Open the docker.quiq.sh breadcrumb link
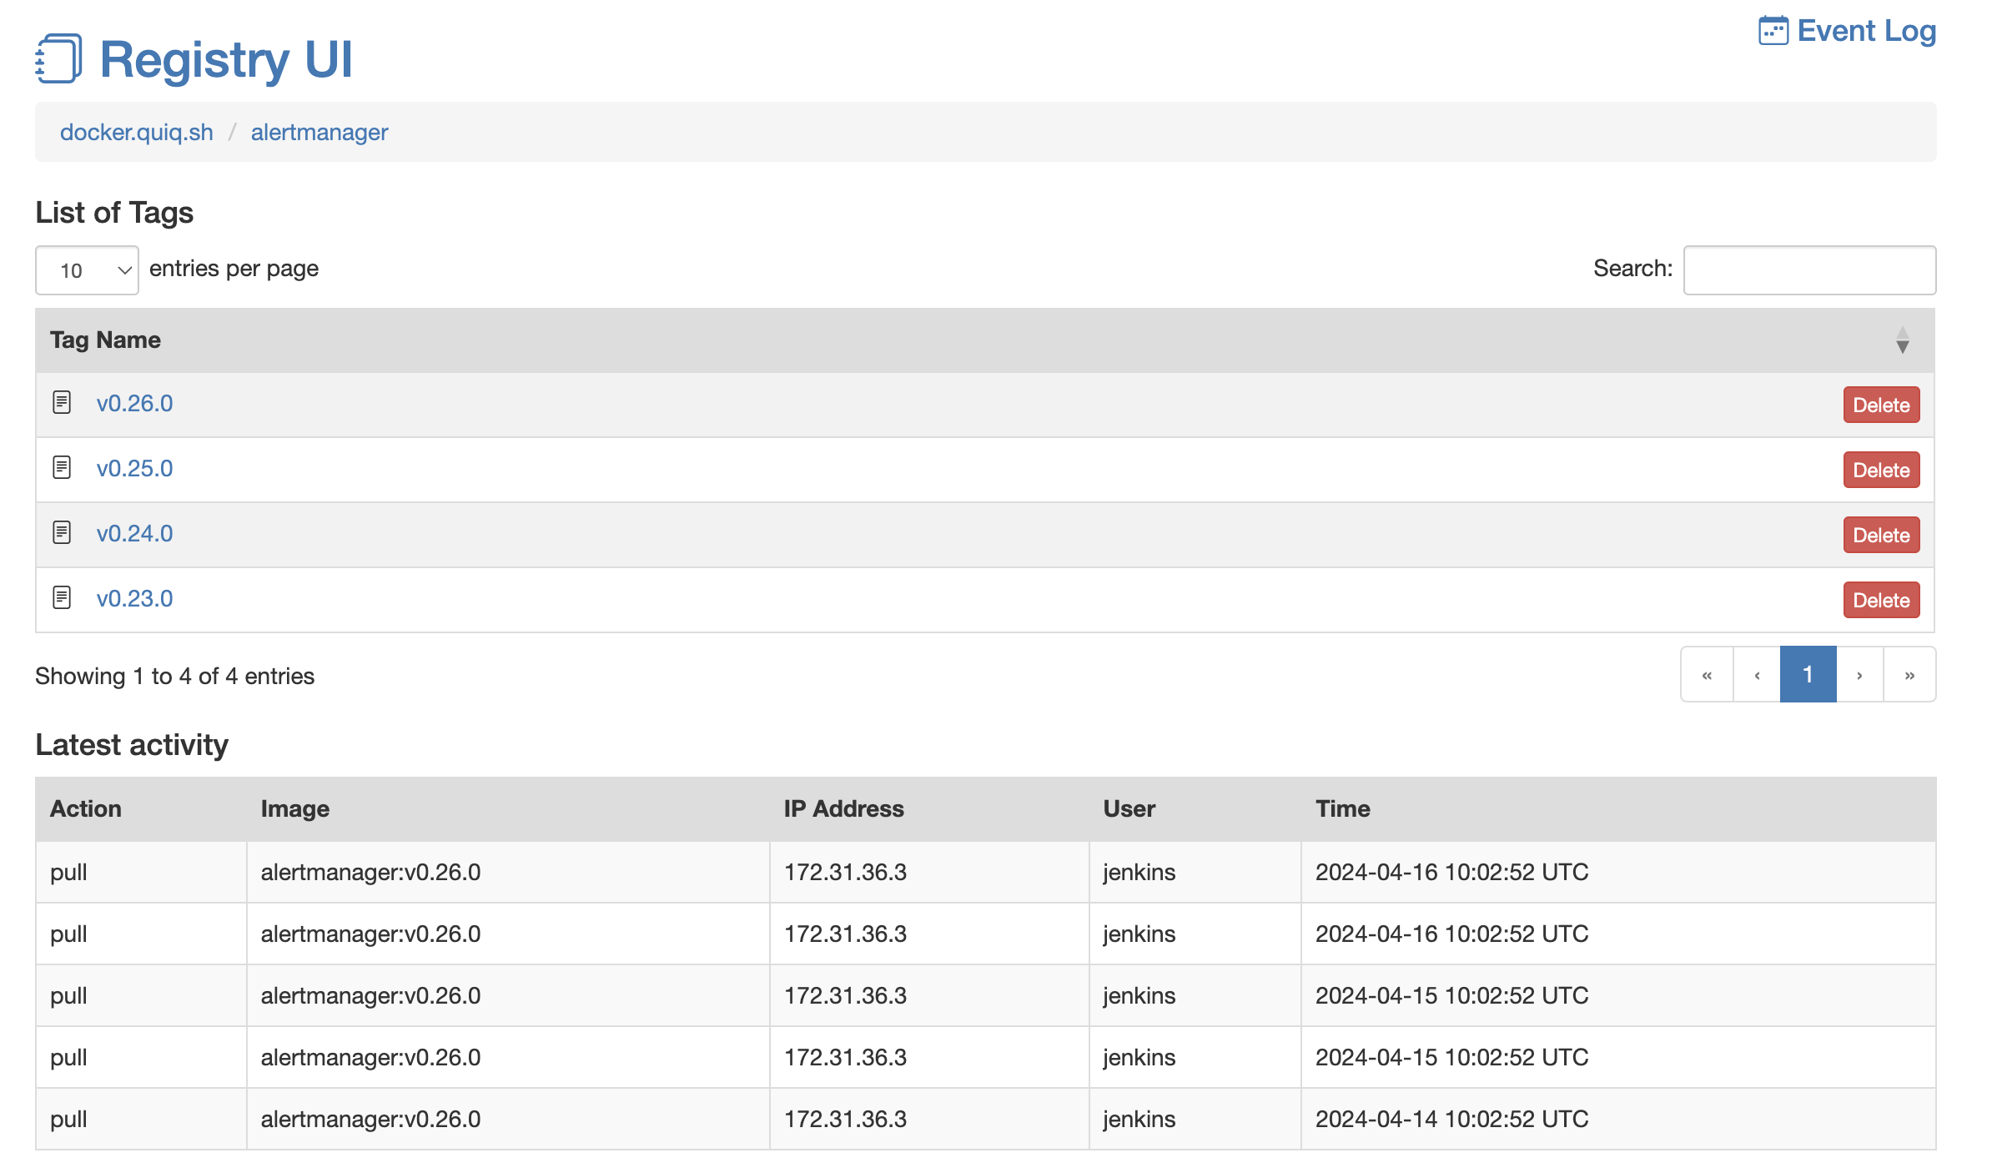1992x1173 pixels. pos(137,132)
